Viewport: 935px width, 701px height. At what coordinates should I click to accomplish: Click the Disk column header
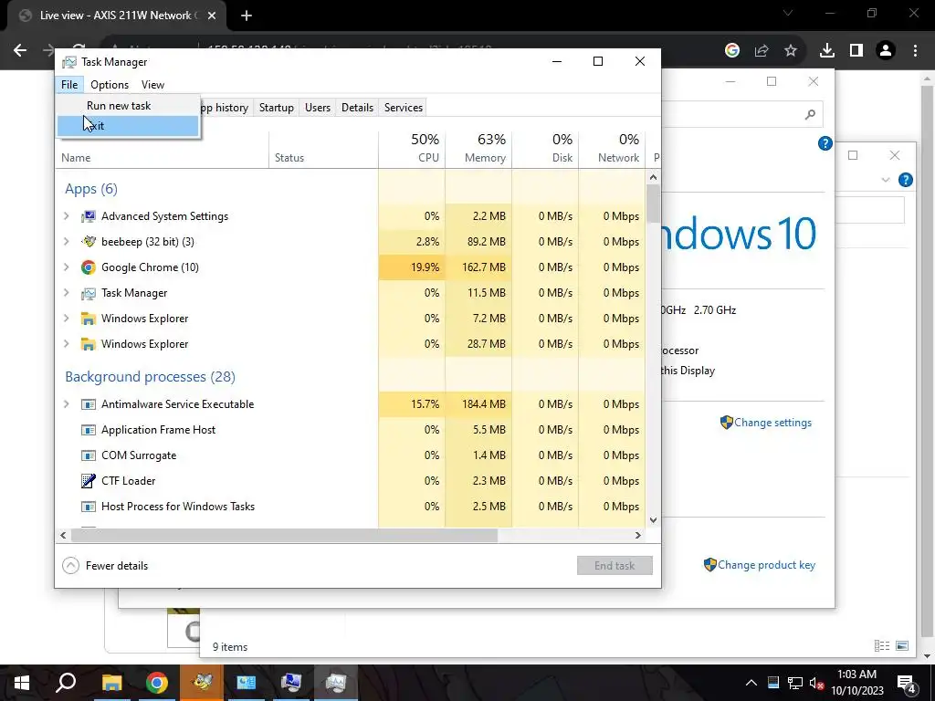[x=545, y=149]
